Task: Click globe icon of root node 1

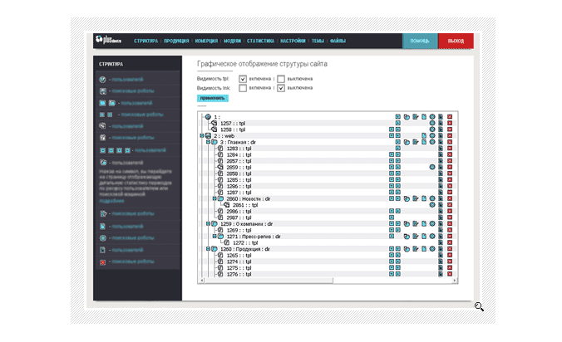Action: (x=208, y=117)
